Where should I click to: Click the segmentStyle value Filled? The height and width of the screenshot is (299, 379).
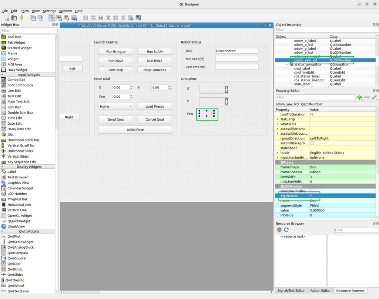314,206
